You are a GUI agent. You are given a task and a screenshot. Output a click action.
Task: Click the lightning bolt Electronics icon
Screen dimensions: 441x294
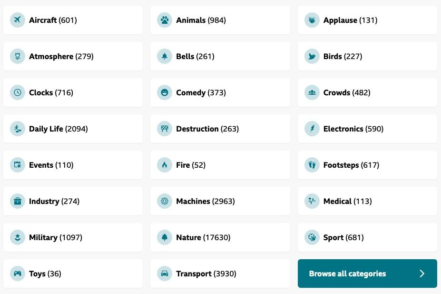click(x=312, y=129)
